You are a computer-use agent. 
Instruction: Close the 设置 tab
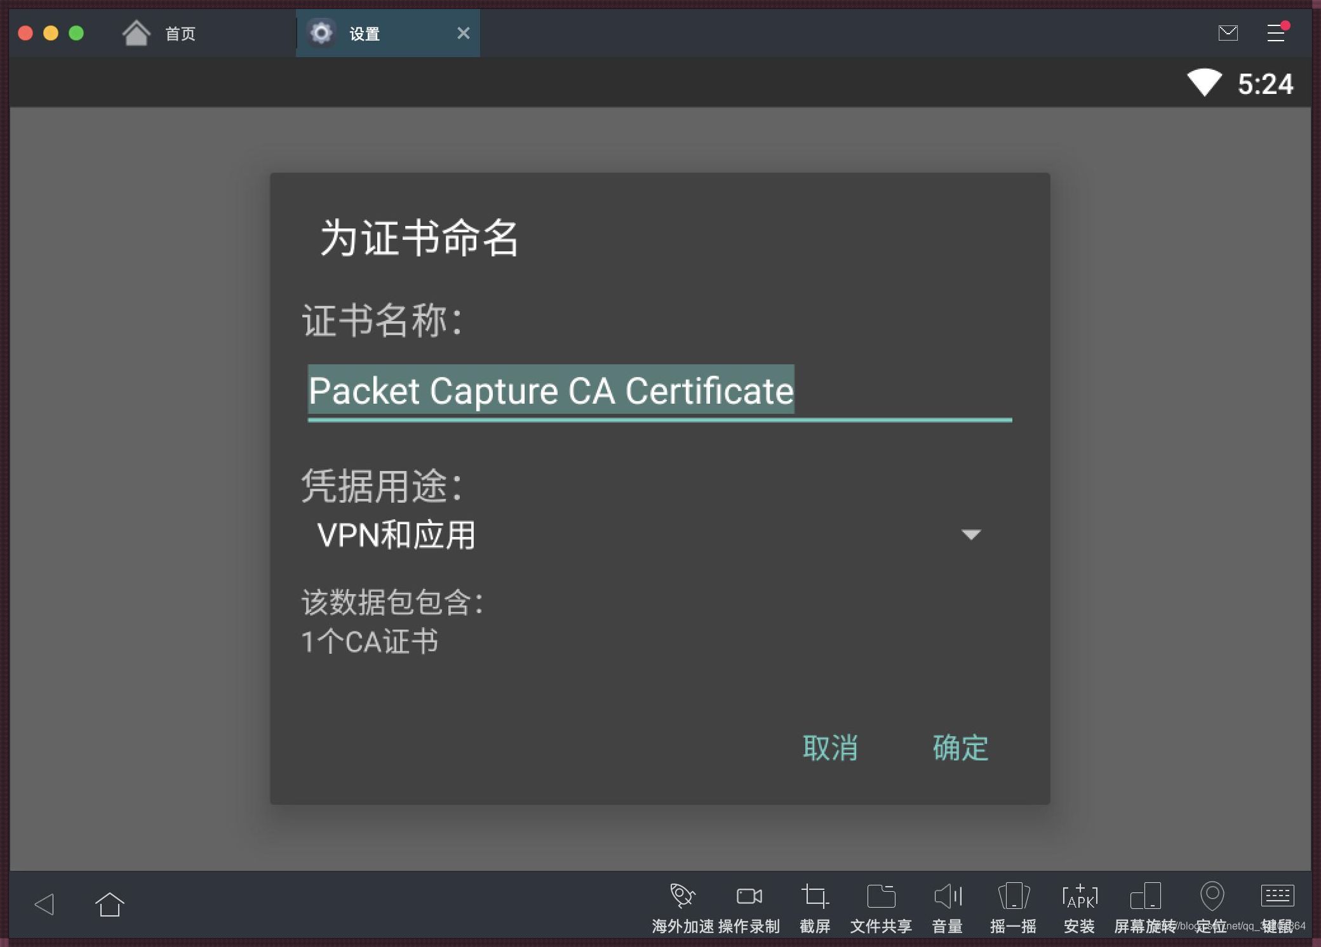point(464,33)
